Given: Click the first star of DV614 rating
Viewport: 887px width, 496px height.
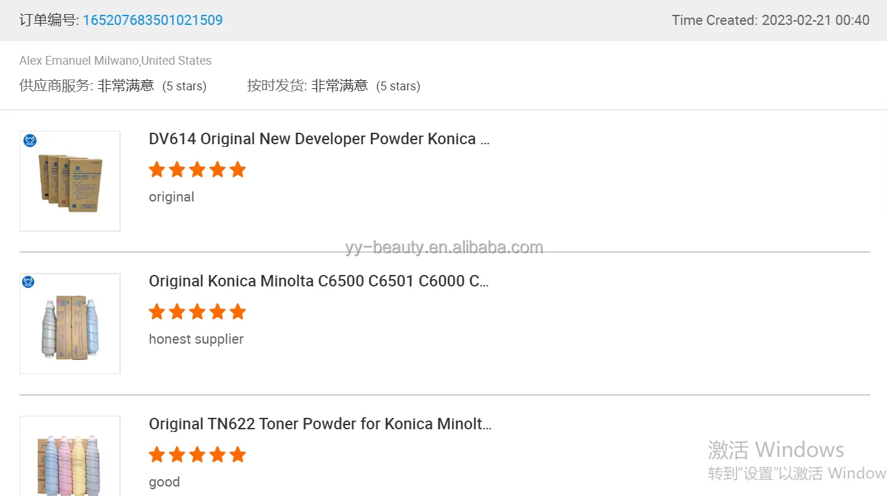Looking at the screenshot, I should coord(156,170).
